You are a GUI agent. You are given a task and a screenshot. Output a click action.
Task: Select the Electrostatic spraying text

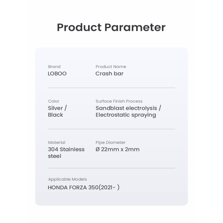(x=126, y=115)
